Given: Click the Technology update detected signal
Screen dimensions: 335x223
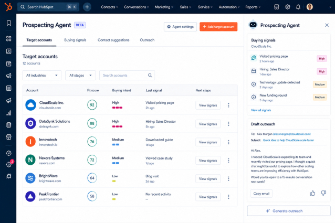Looking at the screenshot, I should click(288, 84).
